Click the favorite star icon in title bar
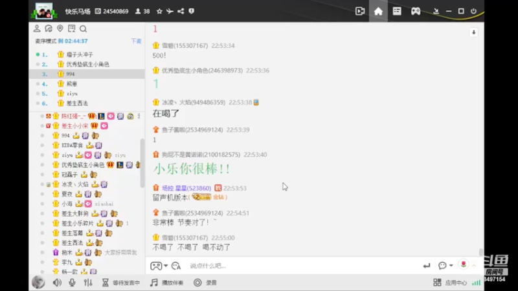Viewport: 518px width, 291px height. [159, 11]
